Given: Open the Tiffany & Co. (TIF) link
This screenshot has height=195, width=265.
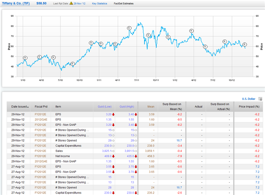Looking at the screenshot, I should coord(16,4).
